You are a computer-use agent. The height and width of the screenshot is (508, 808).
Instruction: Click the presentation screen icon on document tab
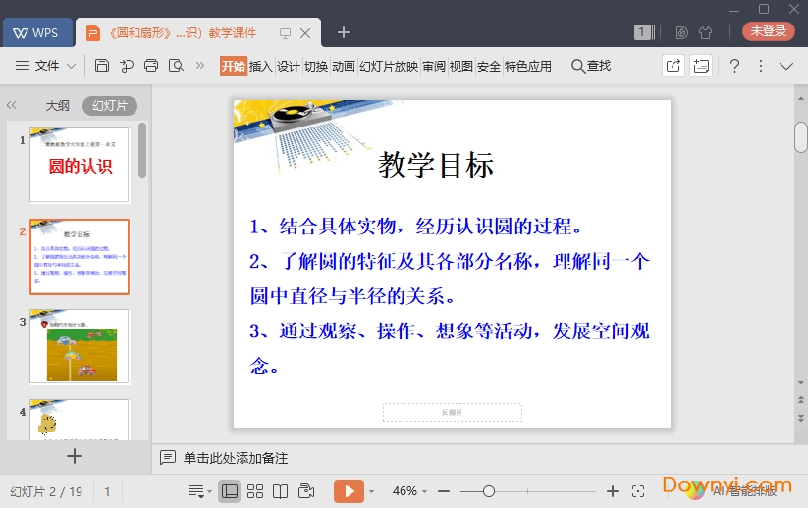point(285,33)
